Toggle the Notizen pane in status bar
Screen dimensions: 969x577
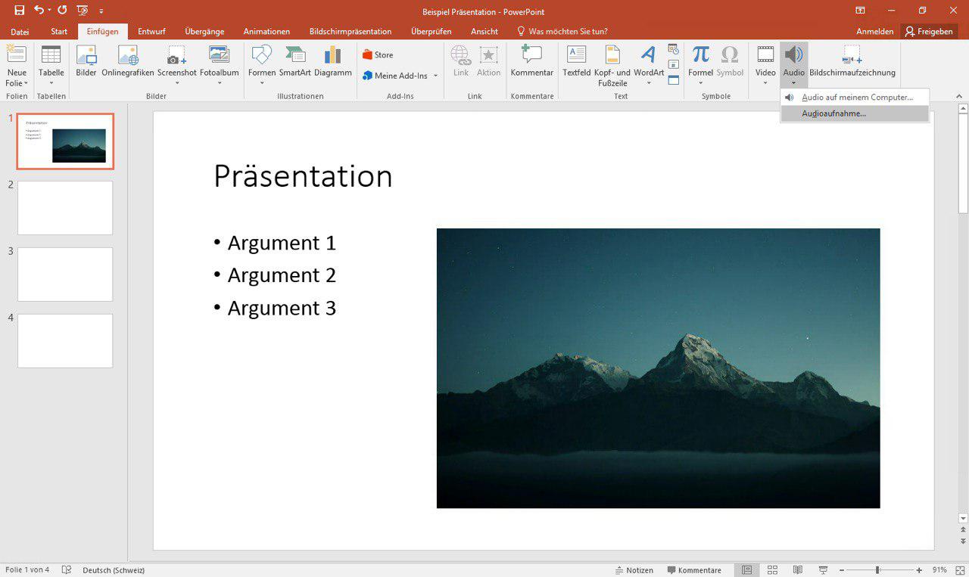(x=634, y=570)
